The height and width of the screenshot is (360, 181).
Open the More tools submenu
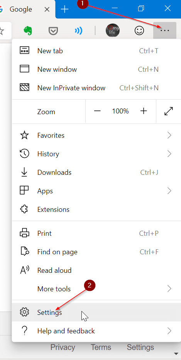[96, 289]
